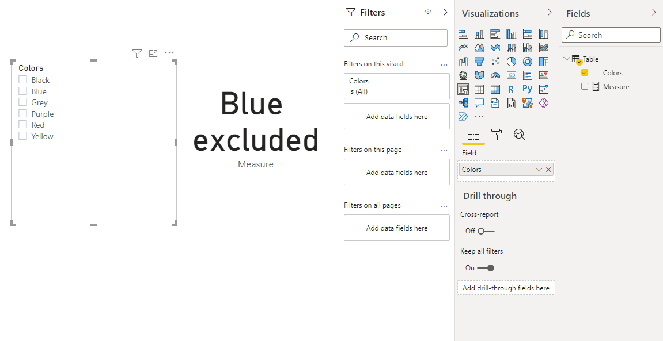Open Filters on all pages options

(444, 206)
